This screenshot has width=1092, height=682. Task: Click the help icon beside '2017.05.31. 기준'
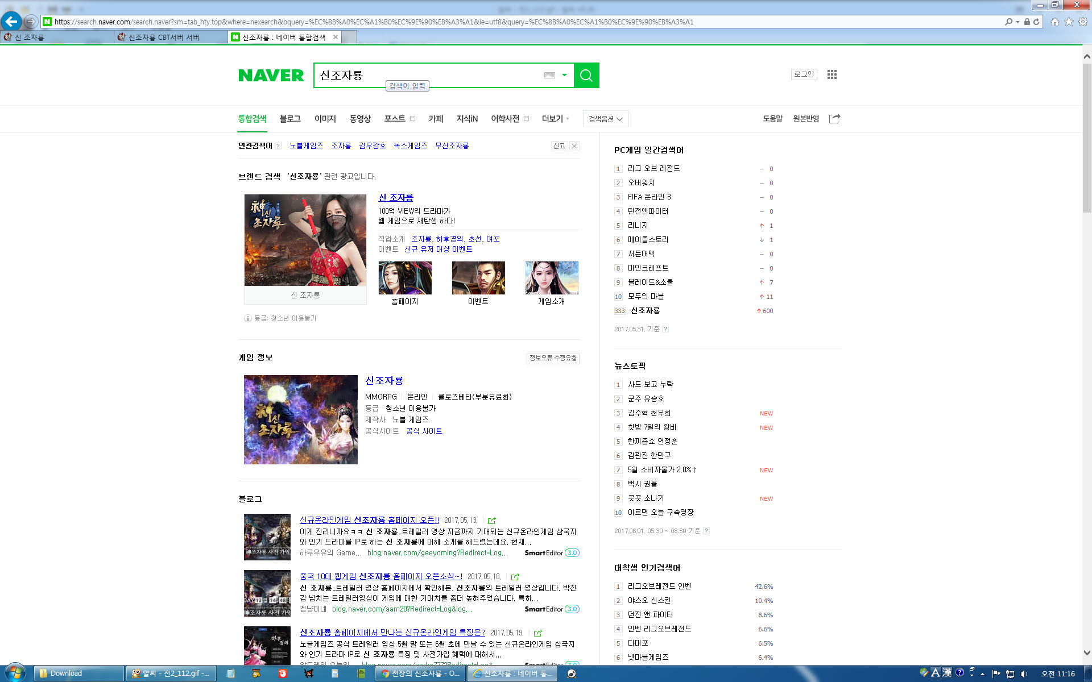[665, 329]
